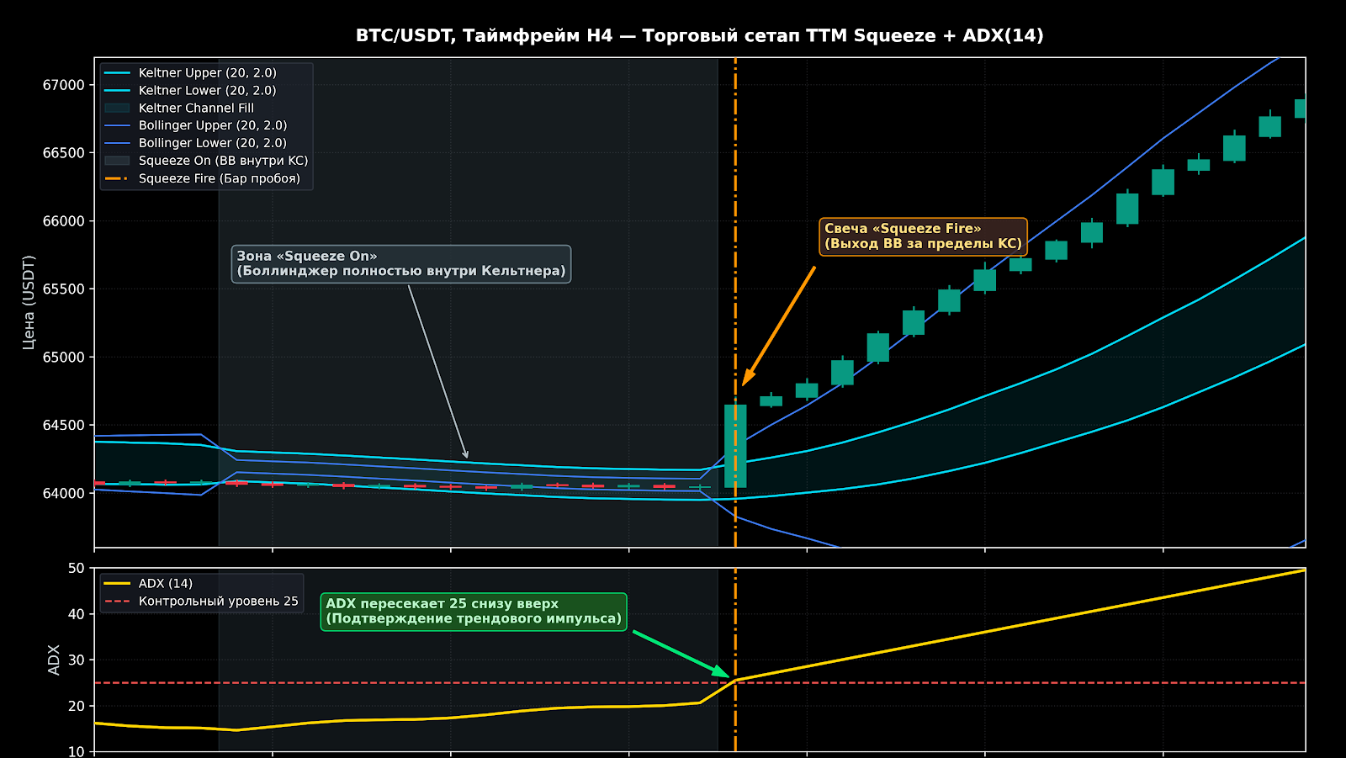Screen dimensions: 1346x758
Task: Click the 64000 price tick label
Action: 64,493
